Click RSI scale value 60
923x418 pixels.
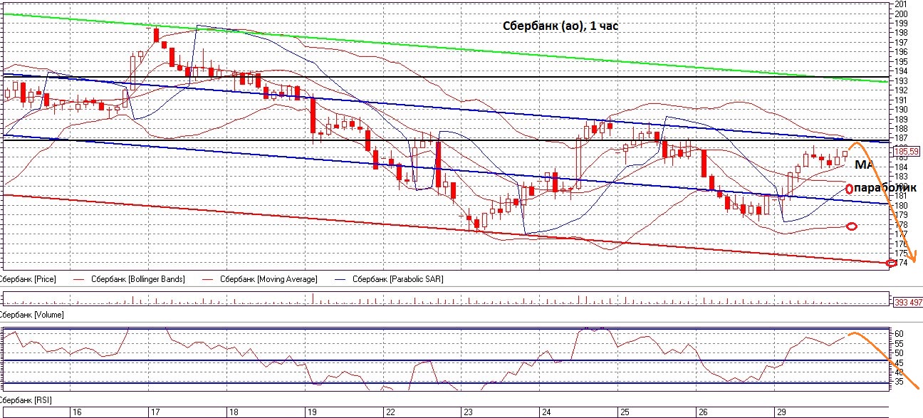tap(899, 333)
